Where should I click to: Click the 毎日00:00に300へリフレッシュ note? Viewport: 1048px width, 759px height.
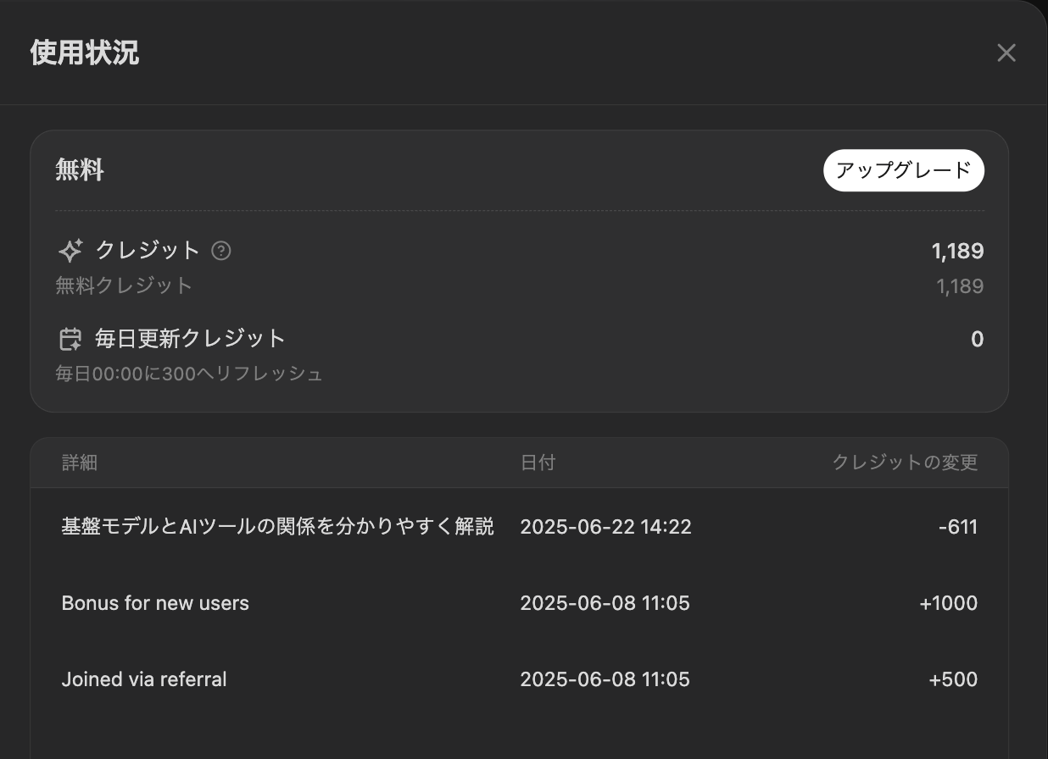pyautogui.click(x=190, y=374)
